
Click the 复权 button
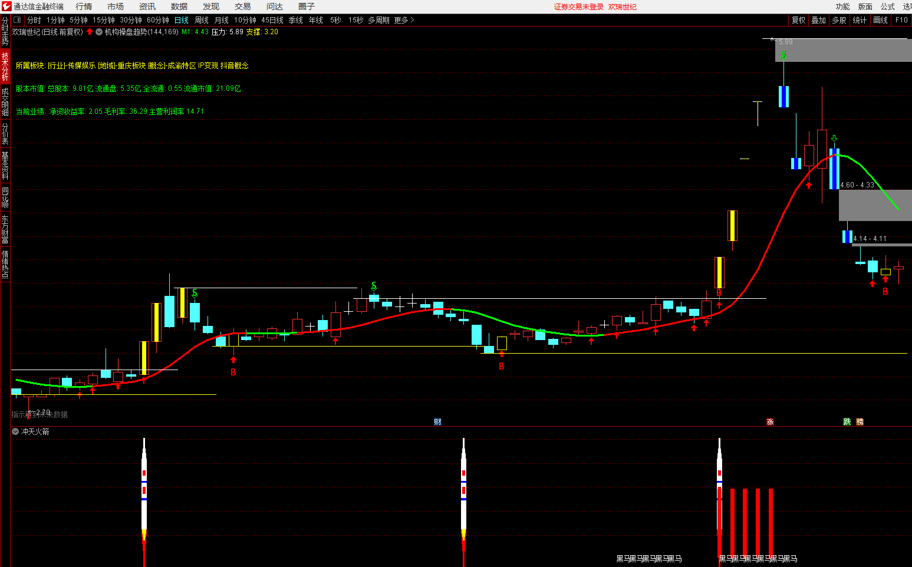click(799, 20)
